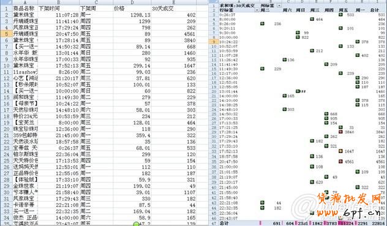Image resolution: width=387 pixels, height=226 pixels.
Task: Click the 11224 total cell with magenta bar
Action: 346,224
